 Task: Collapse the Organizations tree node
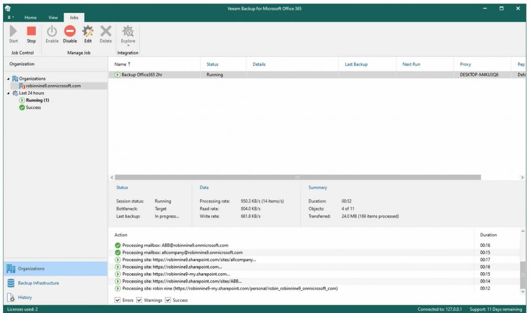tap(8, 79)
